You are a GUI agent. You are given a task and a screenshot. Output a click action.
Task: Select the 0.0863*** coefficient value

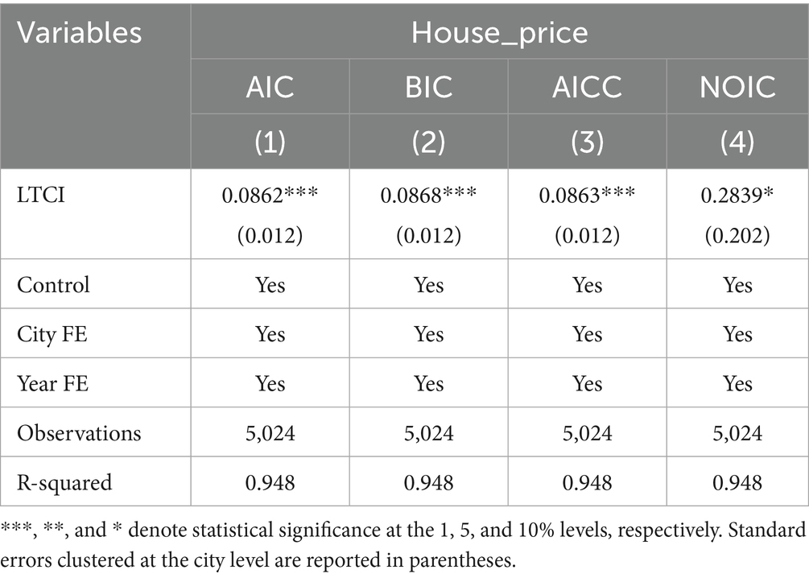pyautogui.click(x=587, y=194)
